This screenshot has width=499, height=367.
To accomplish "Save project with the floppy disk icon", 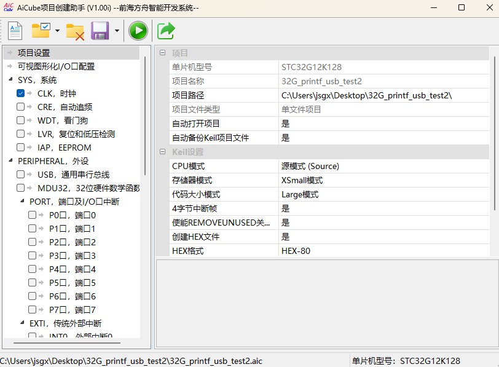I will [x=100, y=31].
